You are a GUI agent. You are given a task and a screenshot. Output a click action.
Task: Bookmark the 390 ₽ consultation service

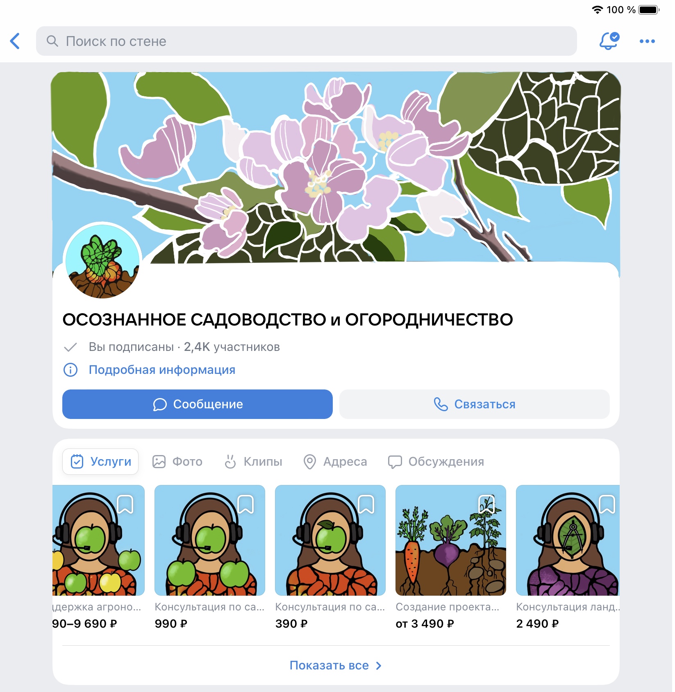click(x=366, y=504)
